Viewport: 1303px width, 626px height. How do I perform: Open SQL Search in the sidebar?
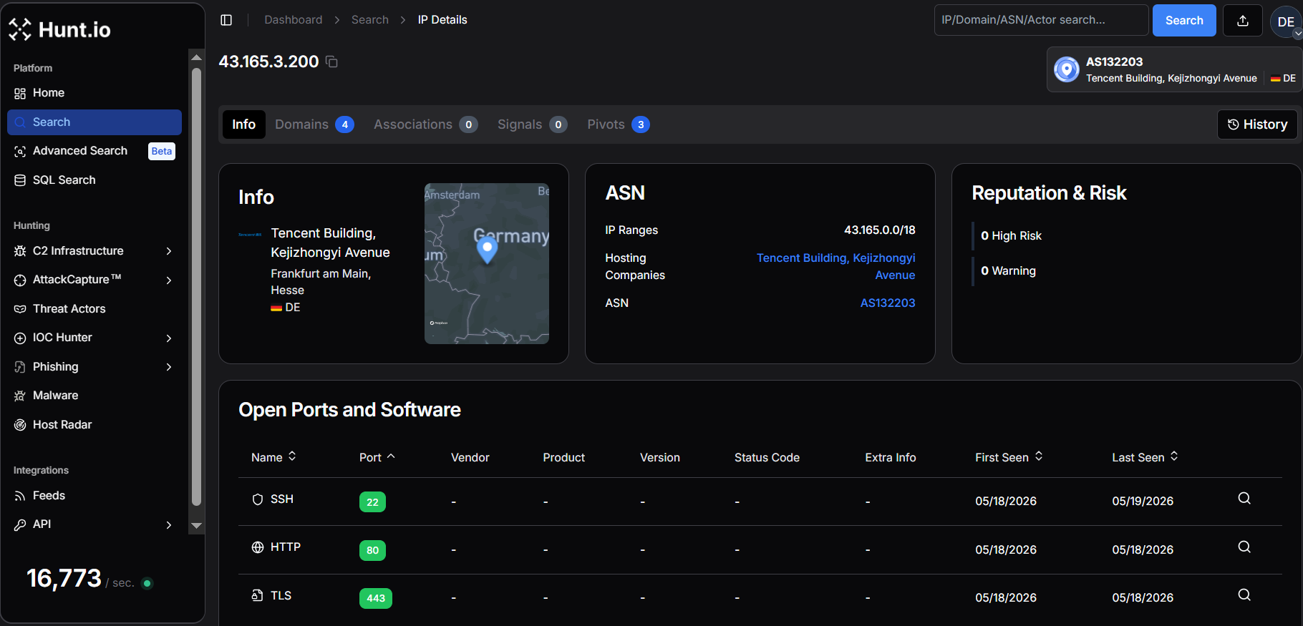[95, 180]
